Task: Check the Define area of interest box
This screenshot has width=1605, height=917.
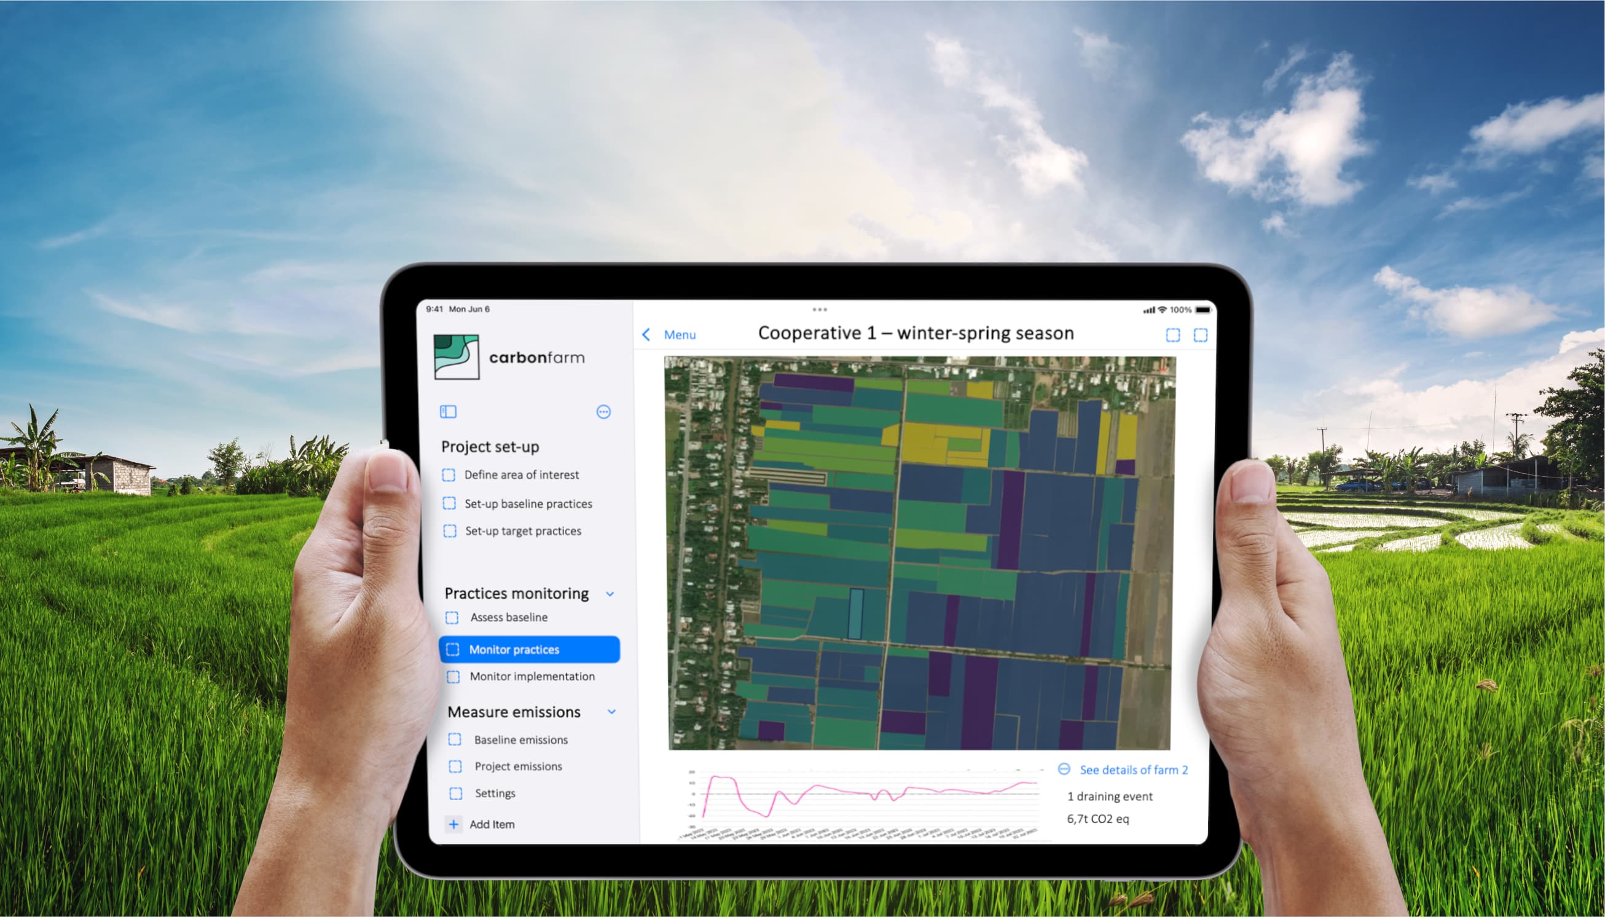Action: point(449,475)
